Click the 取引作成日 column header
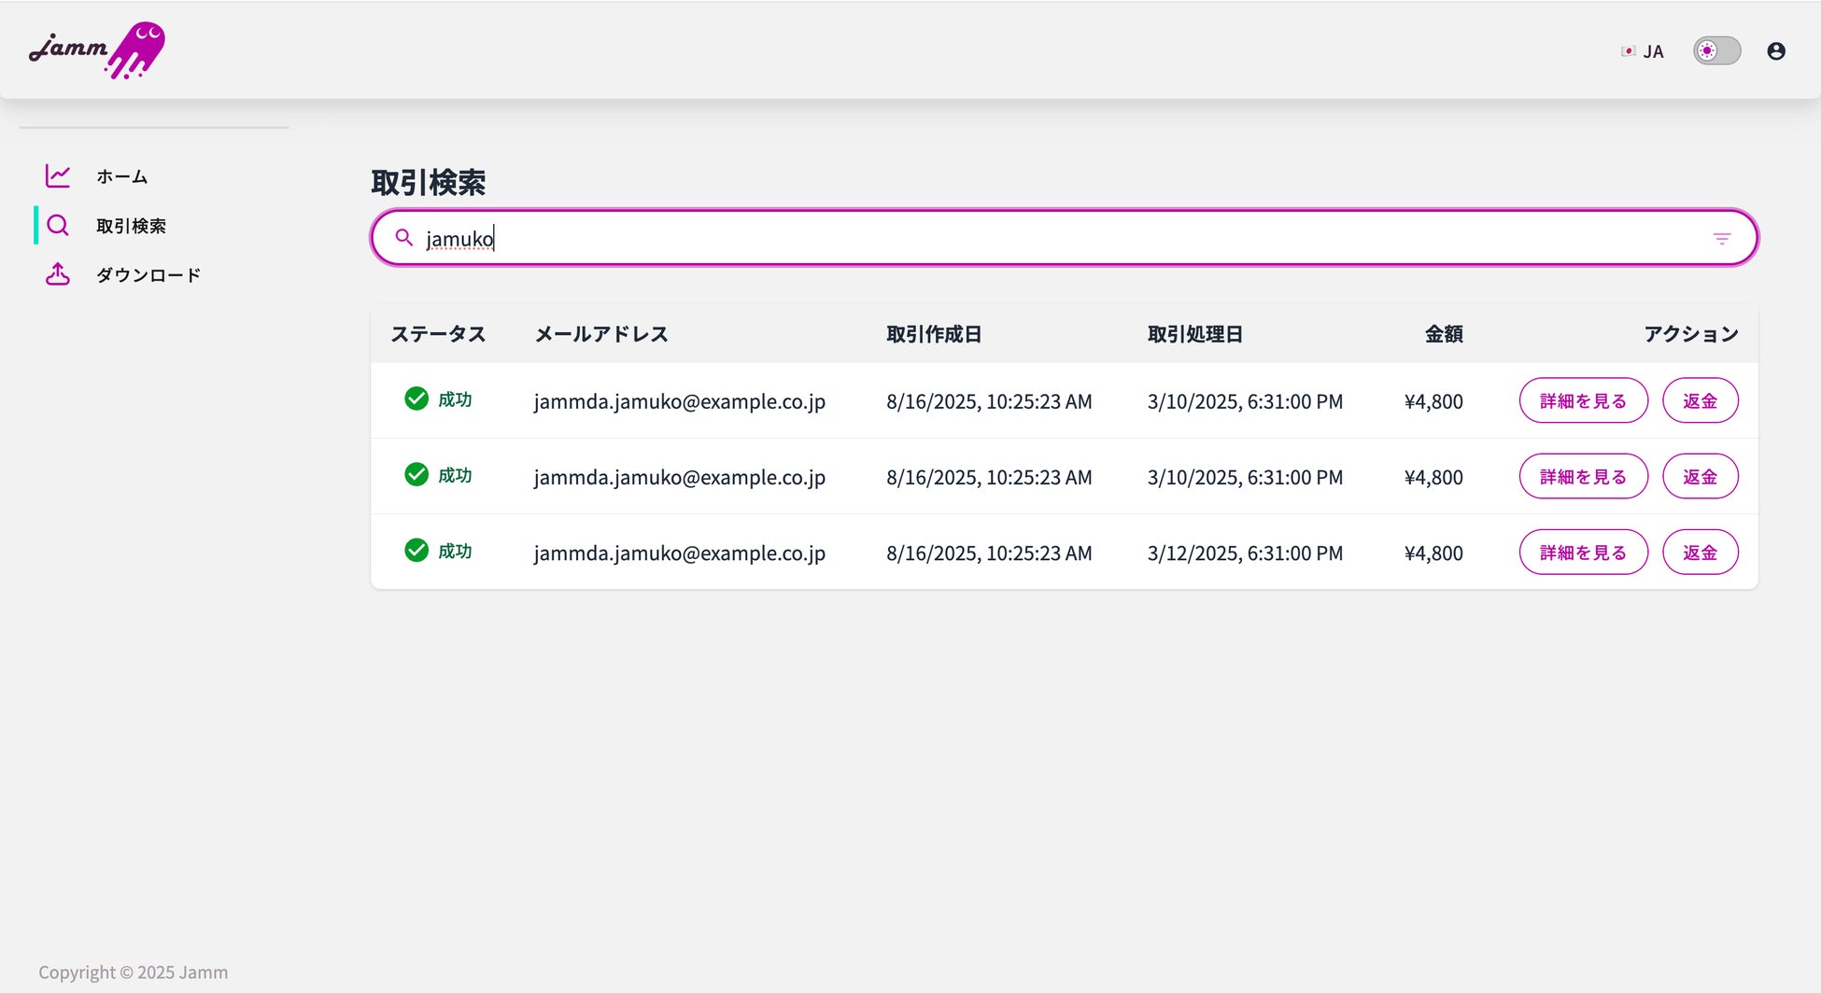Image resolution: width=1821 pixels, height=993 pixels. point(933,334)
